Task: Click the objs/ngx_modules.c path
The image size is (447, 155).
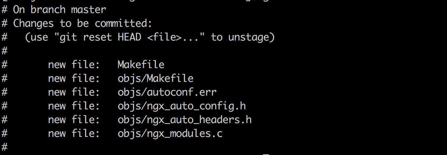Action: point(170,134)
